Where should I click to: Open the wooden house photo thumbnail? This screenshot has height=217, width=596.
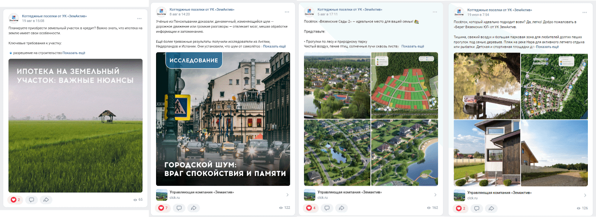pos(487,153)
